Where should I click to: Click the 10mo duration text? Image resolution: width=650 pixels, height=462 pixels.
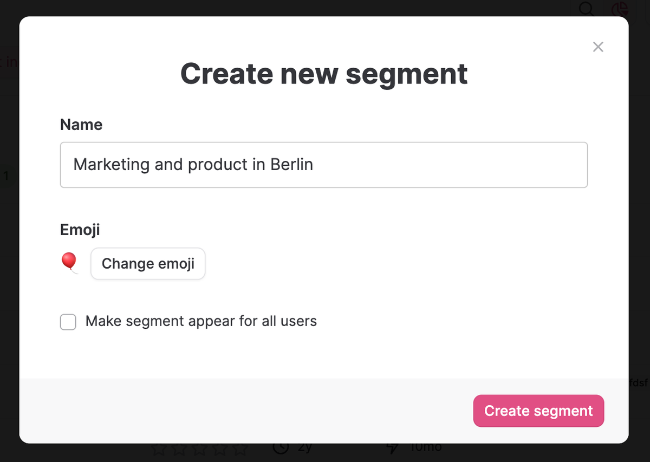[x=425, y=448]
